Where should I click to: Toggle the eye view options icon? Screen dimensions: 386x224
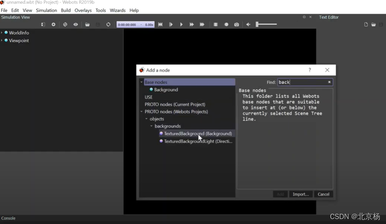click(x=75, y=24)
